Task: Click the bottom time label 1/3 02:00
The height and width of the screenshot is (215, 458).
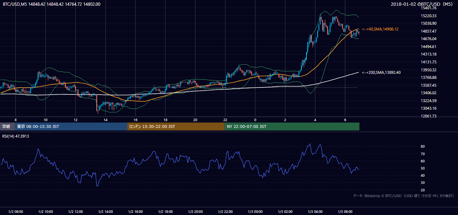Action: (x=285, y=212)
